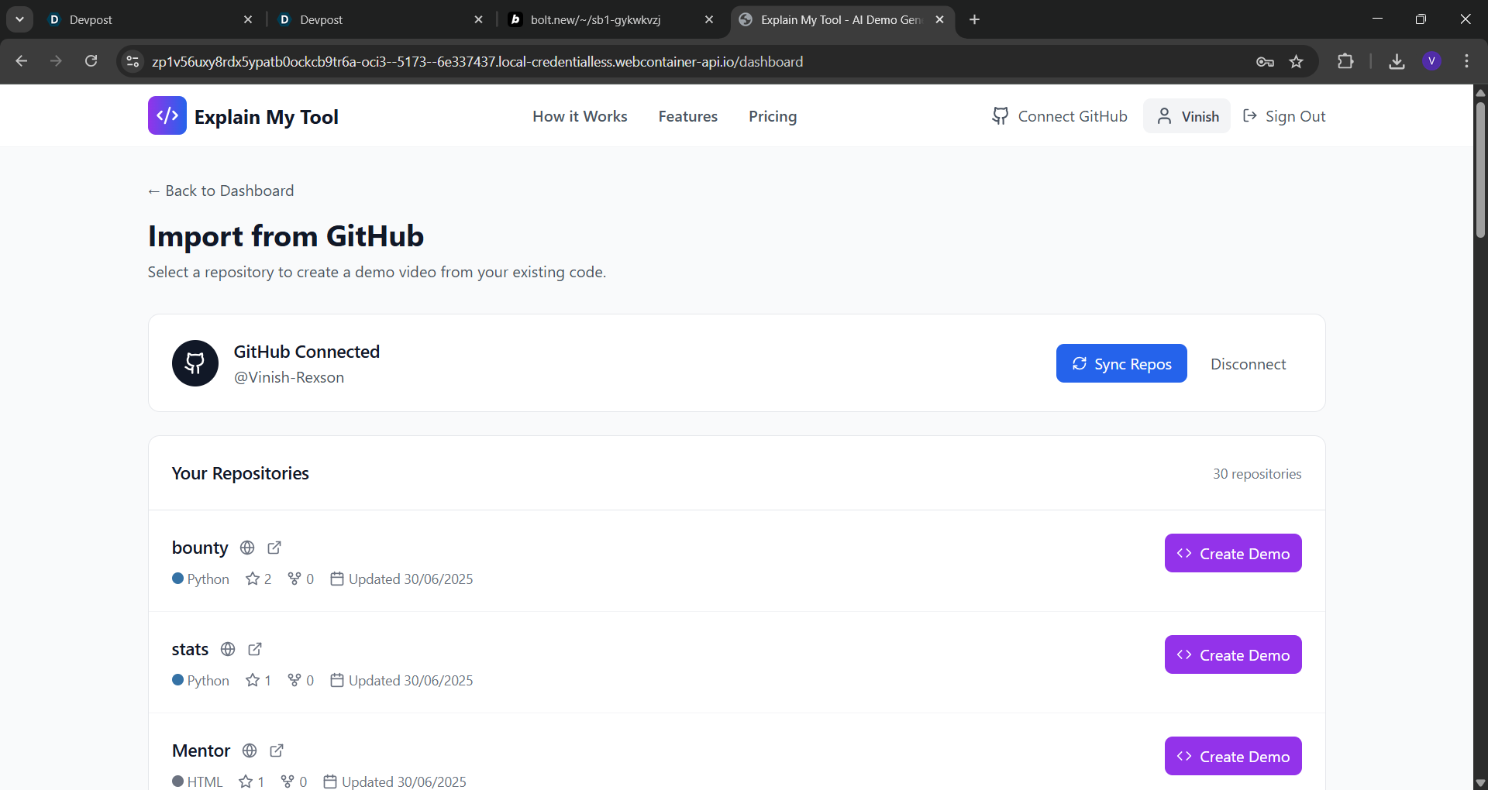1488x790 pixels.
Task: Click Connect GitHub in the header
Action: tap(1059, 116)
